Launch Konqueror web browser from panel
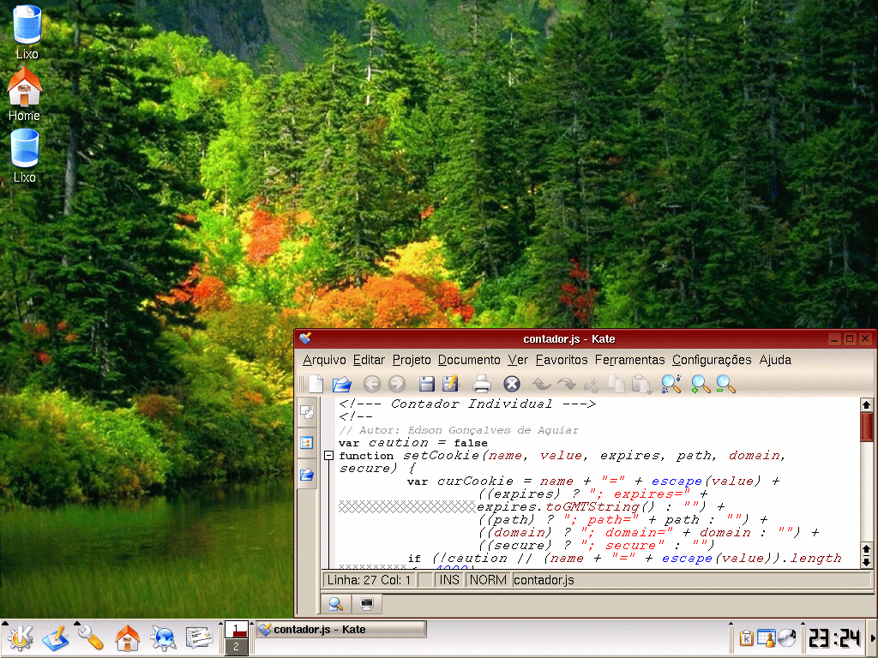This screenshot has height=658, width=878. (163, 638)
